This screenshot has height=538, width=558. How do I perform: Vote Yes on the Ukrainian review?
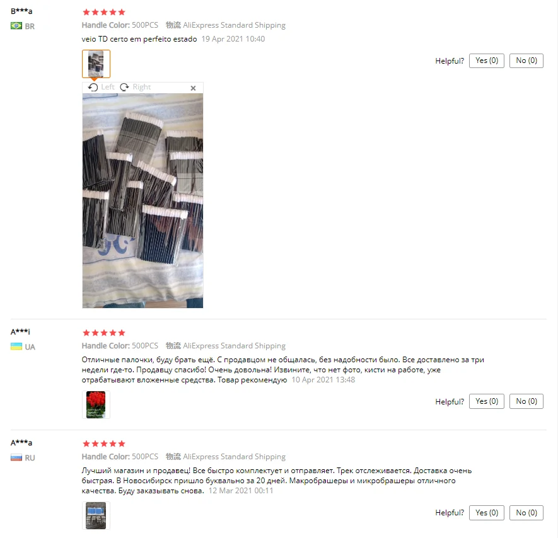point(487,401)
